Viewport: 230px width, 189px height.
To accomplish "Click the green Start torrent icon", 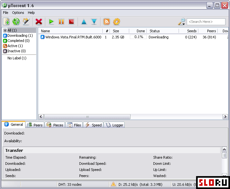I will click(x=51, y=22).
